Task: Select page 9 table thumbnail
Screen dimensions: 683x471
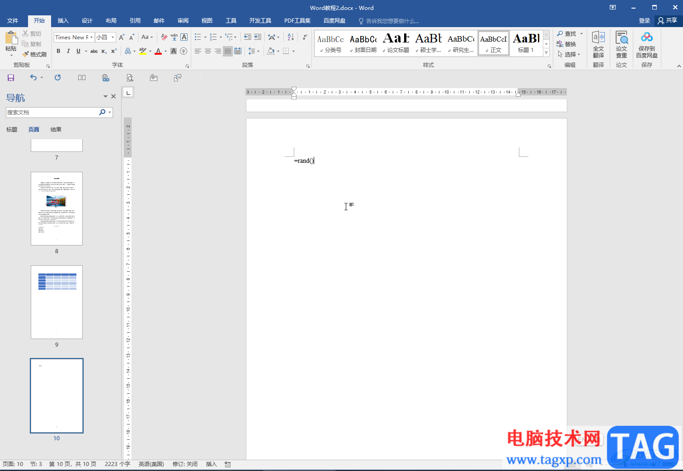Action: tap(57, 302)
